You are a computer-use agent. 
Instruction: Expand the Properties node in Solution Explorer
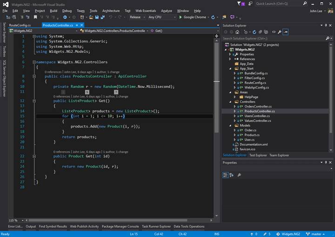(230, 54)
